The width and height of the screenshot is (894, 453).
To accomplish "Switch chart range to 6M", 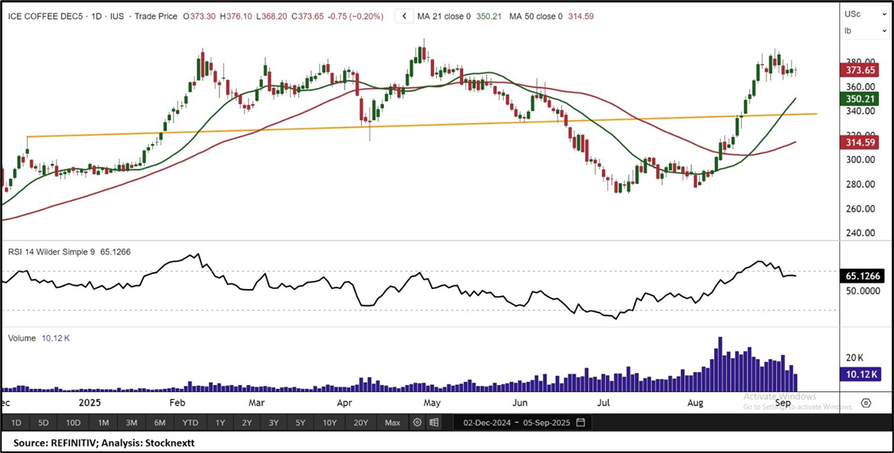I will coord(160,423).
